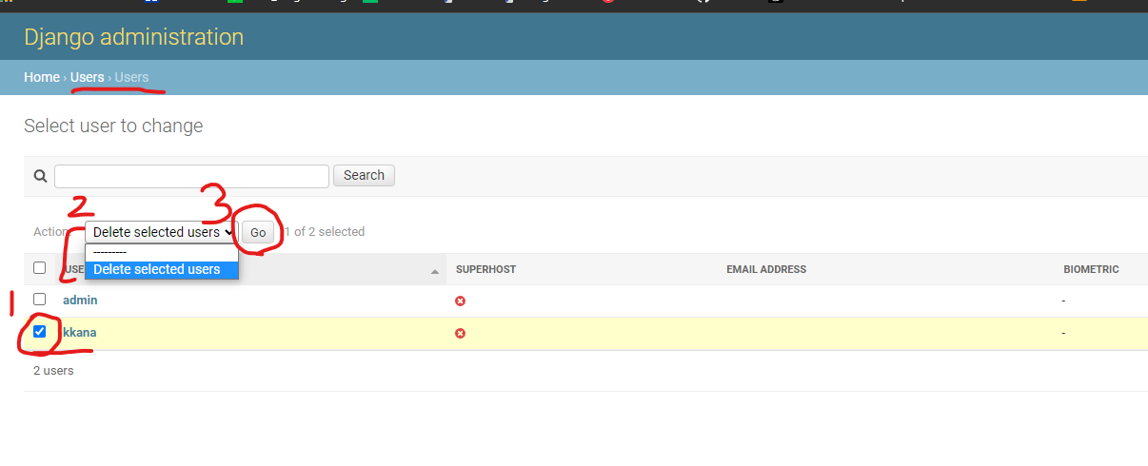Open the Users app breadcrumb link
Screen dimensions: 1148x466
pos(88,77)
